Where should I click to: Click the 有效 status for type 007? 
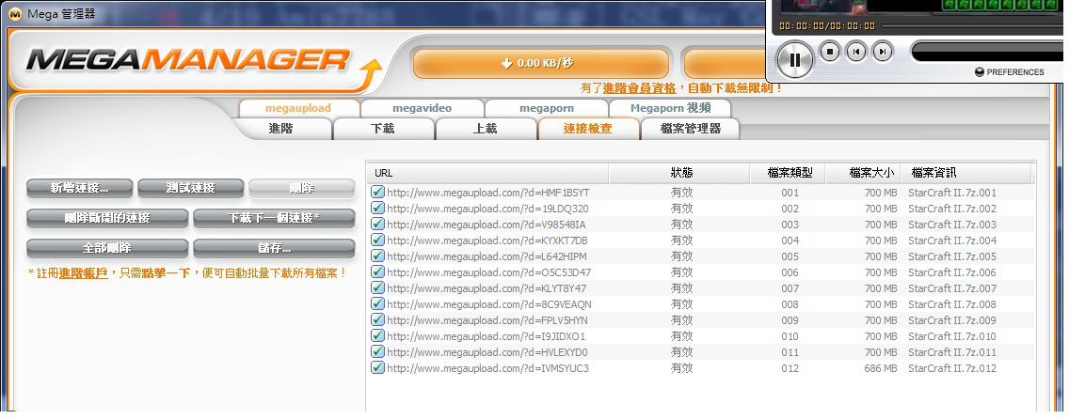(681, 288)
